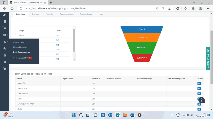Open the user profile icon in sidebar
The height and width of the screenshot is (119, 213).
[5, 22]
